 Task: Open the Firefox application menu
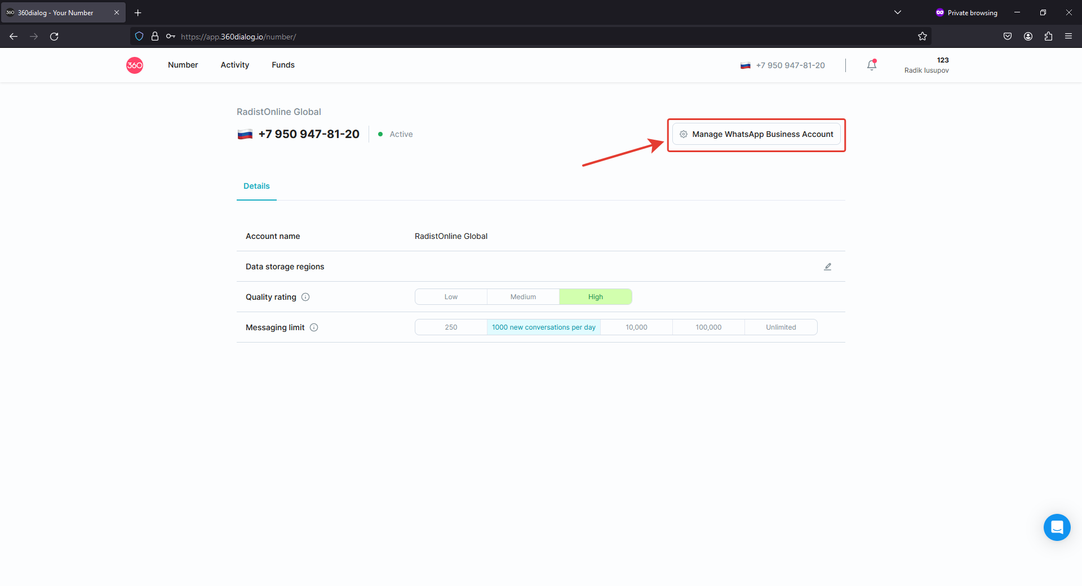[x=1068, y=37]
